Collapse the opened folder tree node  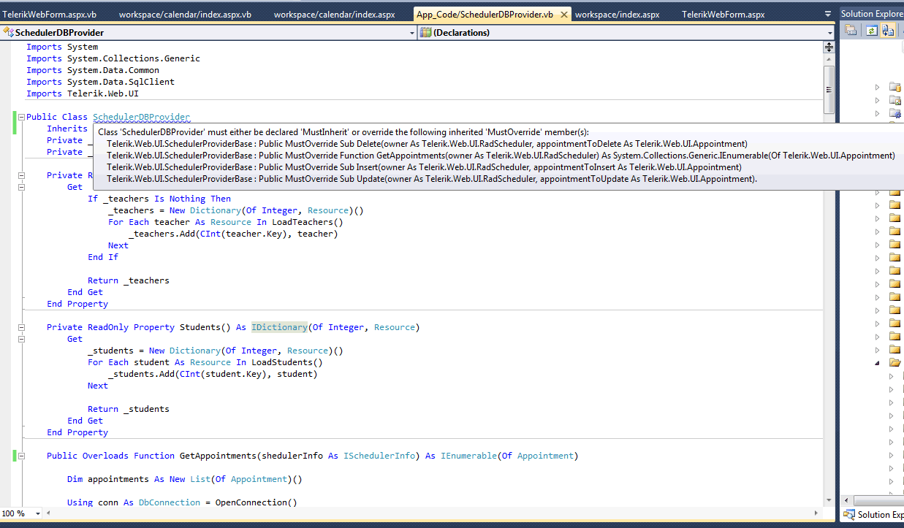pyautogui.click(x=878, y=362)
